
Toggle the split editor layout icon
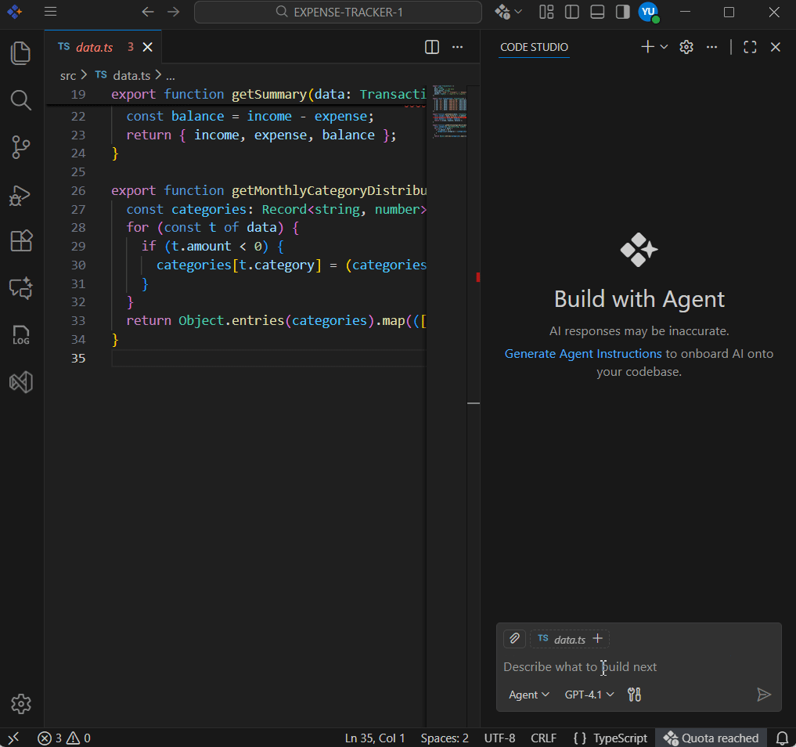tap(431, 47)
